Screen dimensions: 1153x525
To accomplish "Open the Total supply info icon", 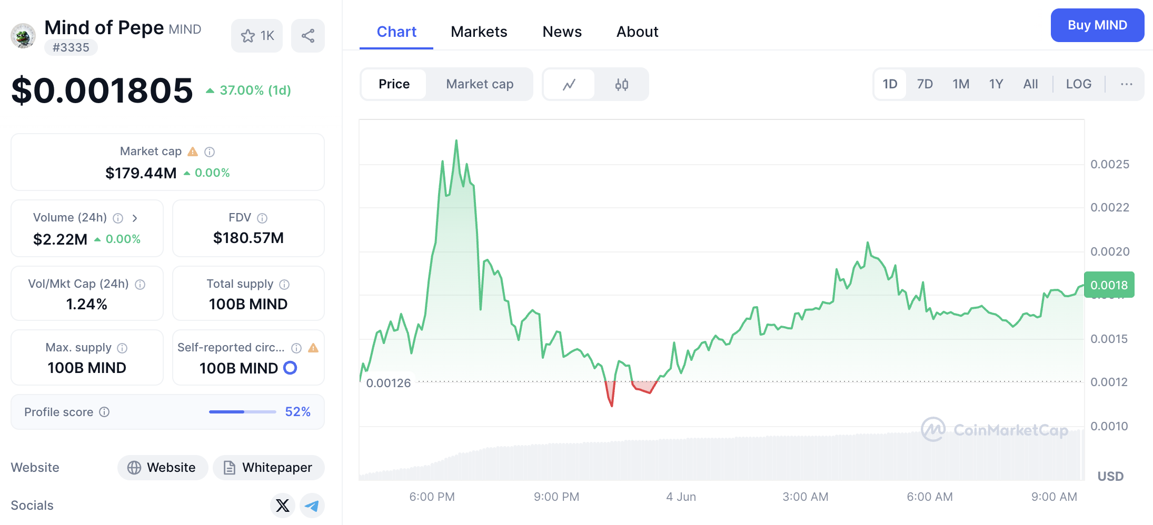I will click(284, 285).
